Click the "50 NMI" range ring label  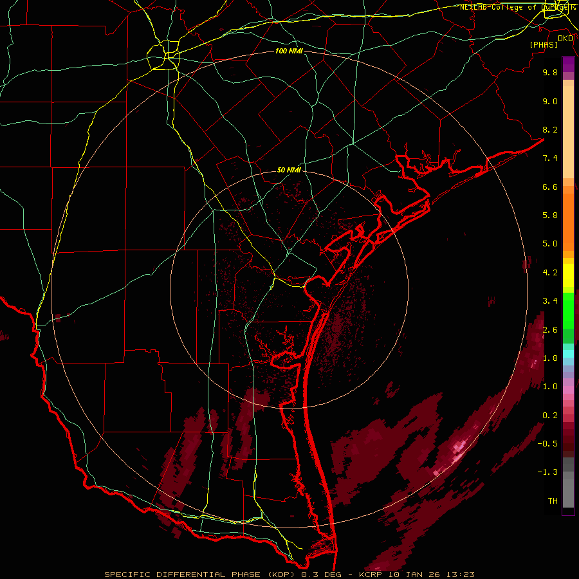[289, 170]
